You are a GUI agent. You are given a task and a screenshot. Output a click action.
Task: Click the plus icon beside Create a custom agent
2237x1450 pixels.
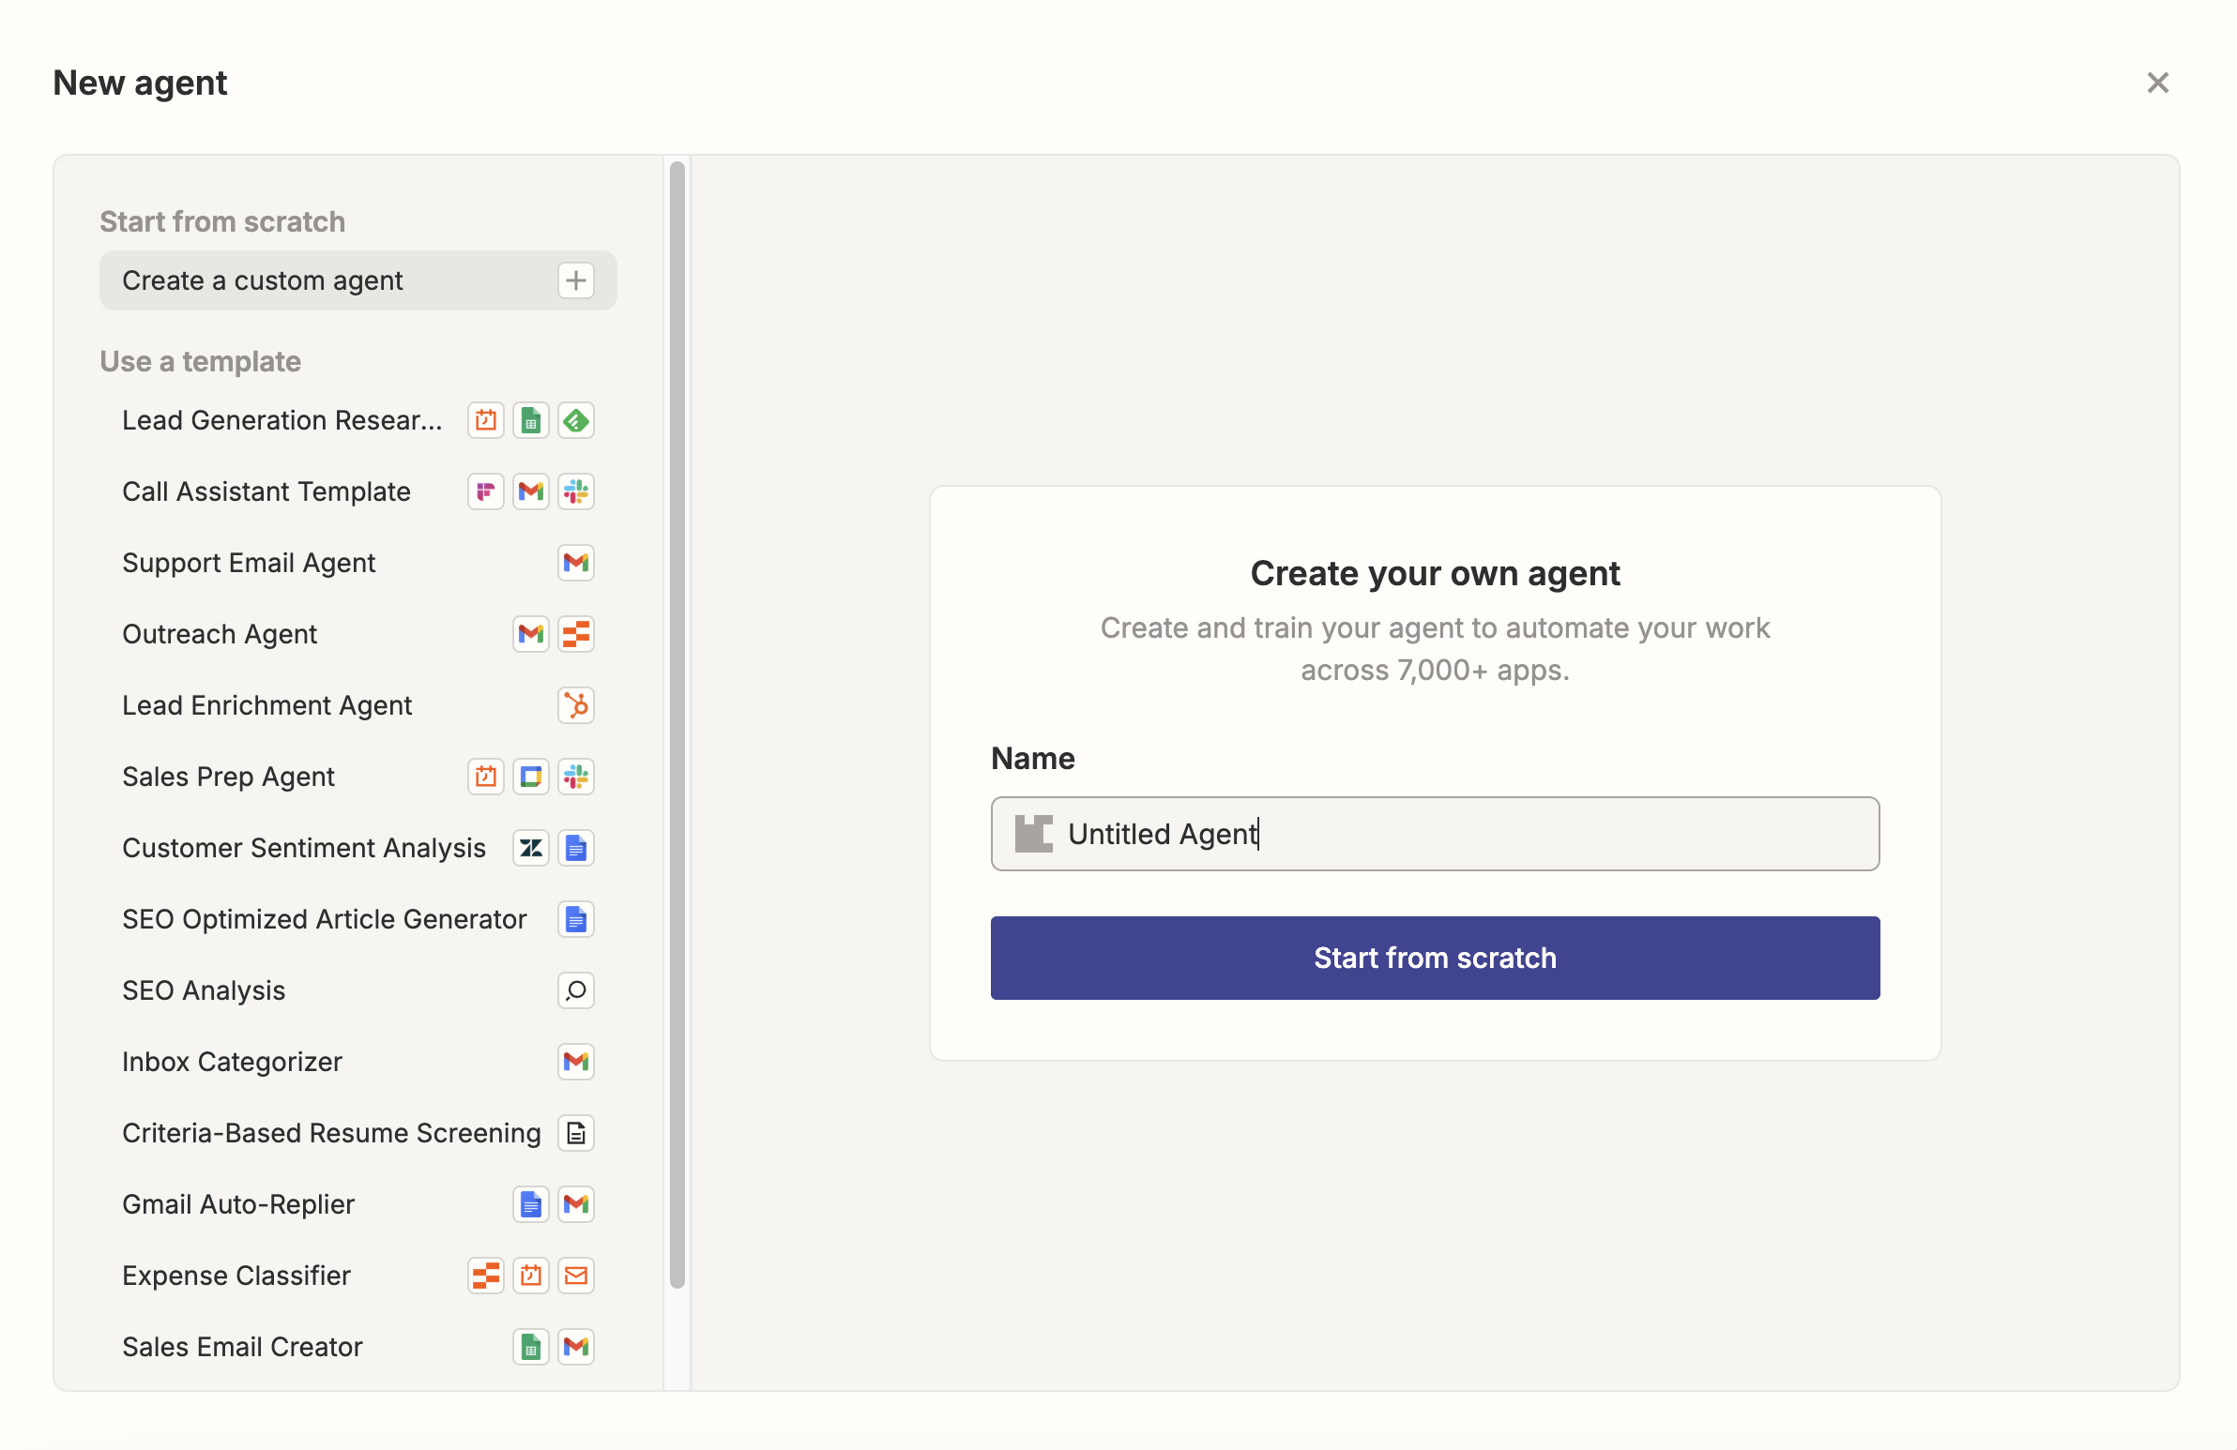(x=575, y=280)
